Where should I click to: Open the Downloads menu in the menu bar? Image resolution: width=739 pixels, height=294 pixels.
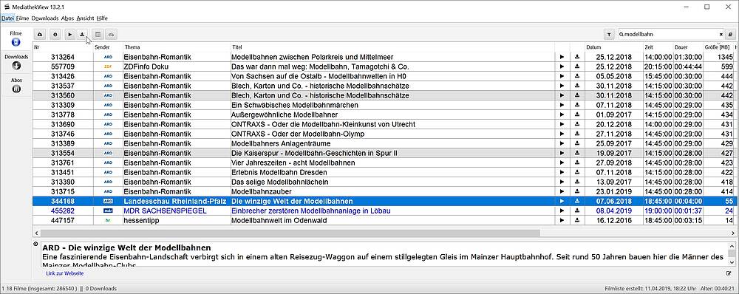45,18
